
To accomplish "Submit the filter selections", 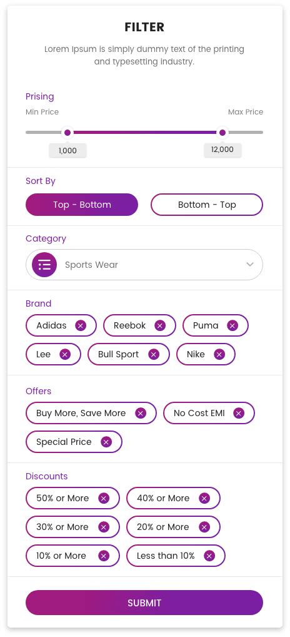I will (144, 603).
